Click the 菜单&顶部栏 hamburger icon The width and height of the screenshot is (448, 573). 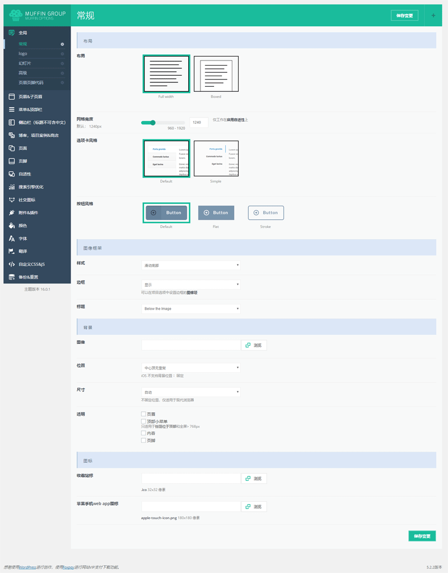(11, 110)
